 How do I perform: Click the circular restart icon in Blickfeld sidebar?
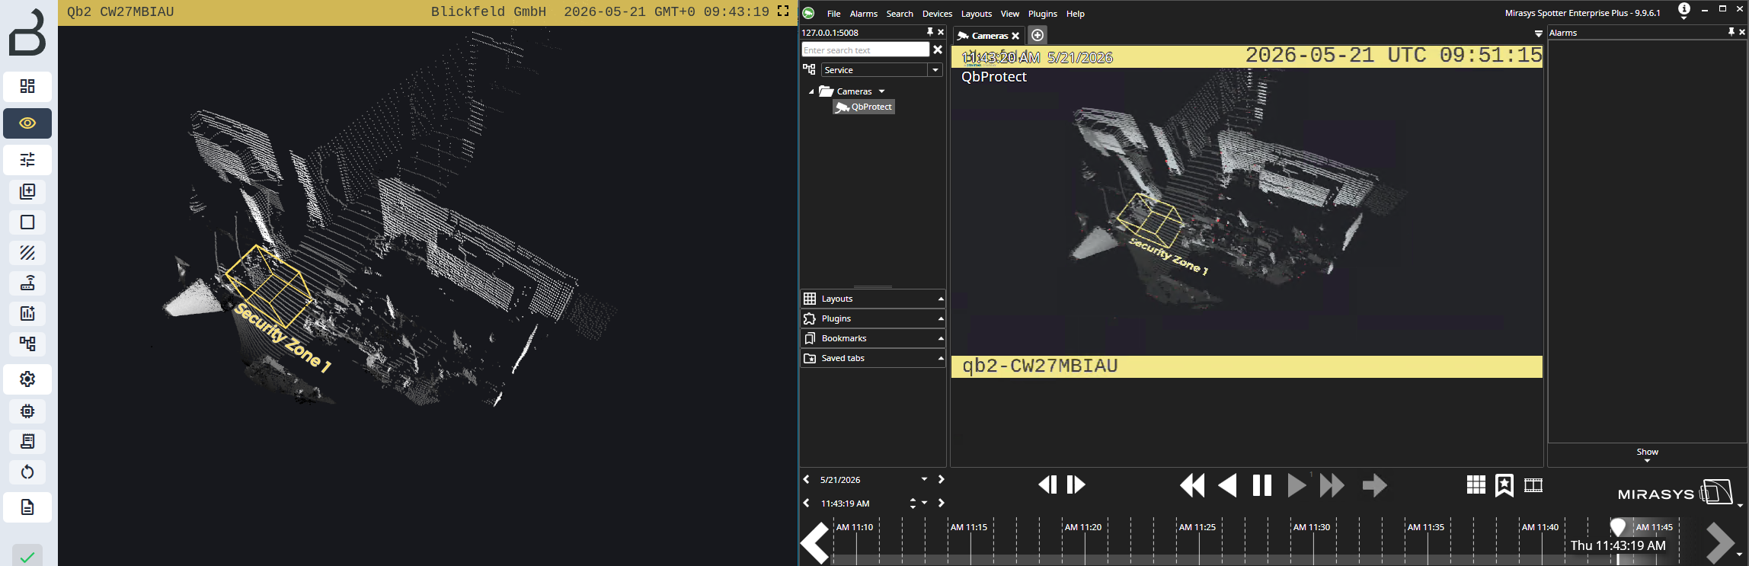pos(27,472)
